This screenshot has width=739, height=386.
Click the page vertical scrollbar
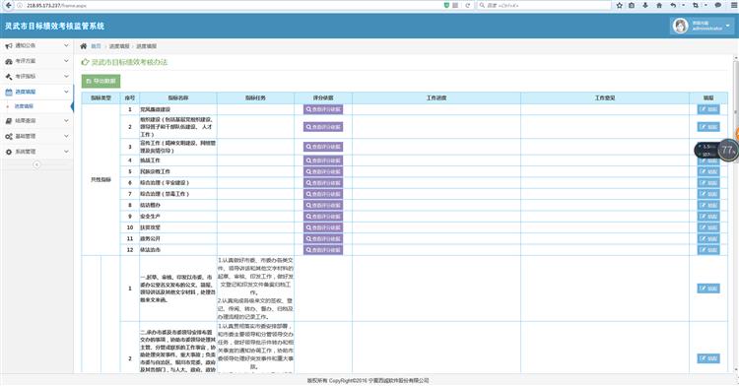click(736, 215)
